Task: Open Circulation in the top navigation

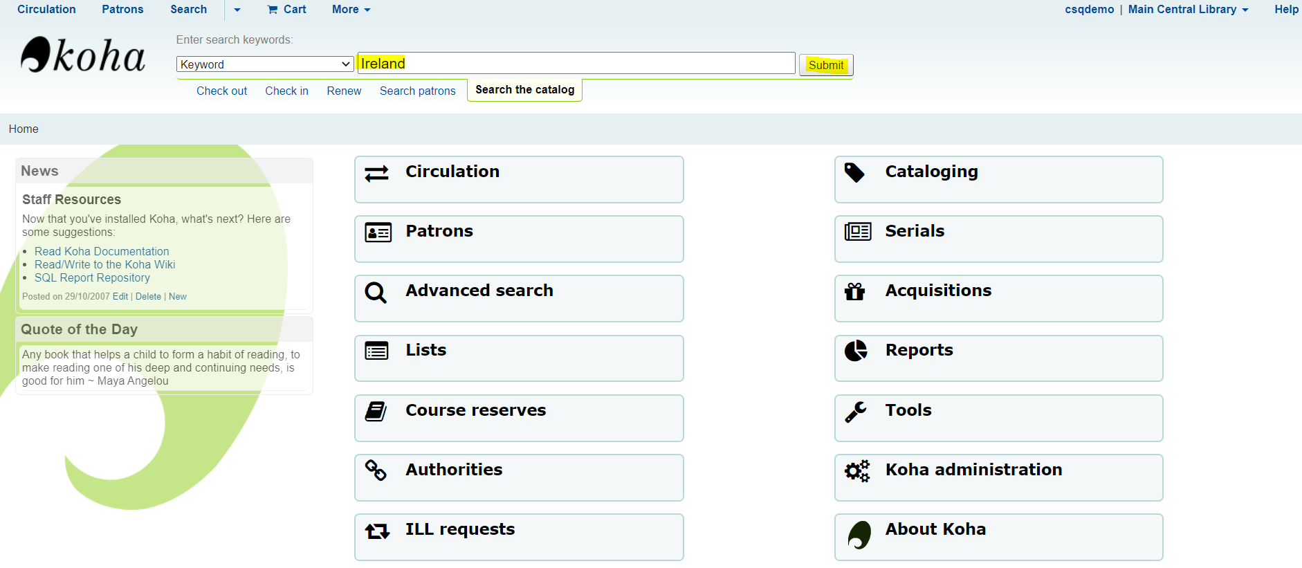Action: tap(46, 10)
